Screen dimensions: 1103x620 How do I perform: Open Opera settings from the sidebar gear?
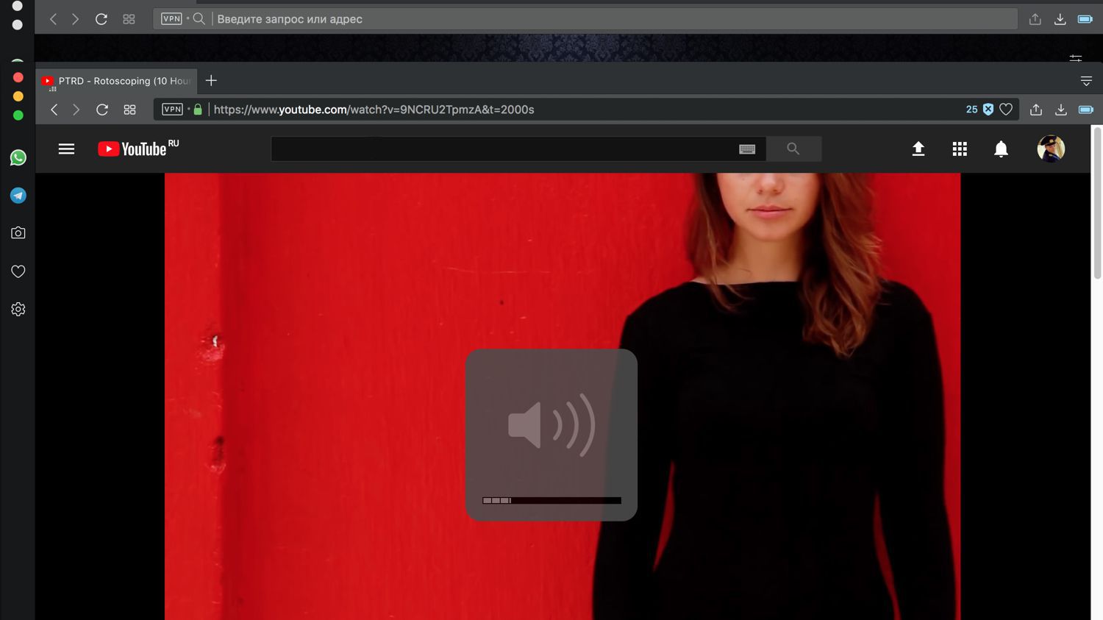pos(18,310)
